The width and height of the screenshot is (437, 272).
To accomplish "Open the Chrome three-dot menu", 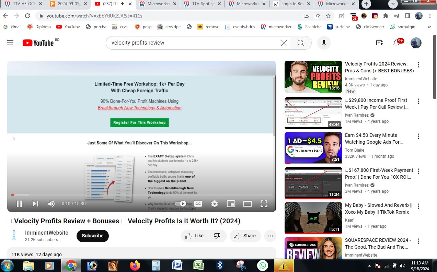I will (x=430, y=16).
